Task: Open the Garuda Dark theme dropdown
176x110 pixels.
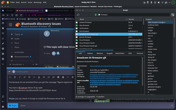Action: point(17,65)
